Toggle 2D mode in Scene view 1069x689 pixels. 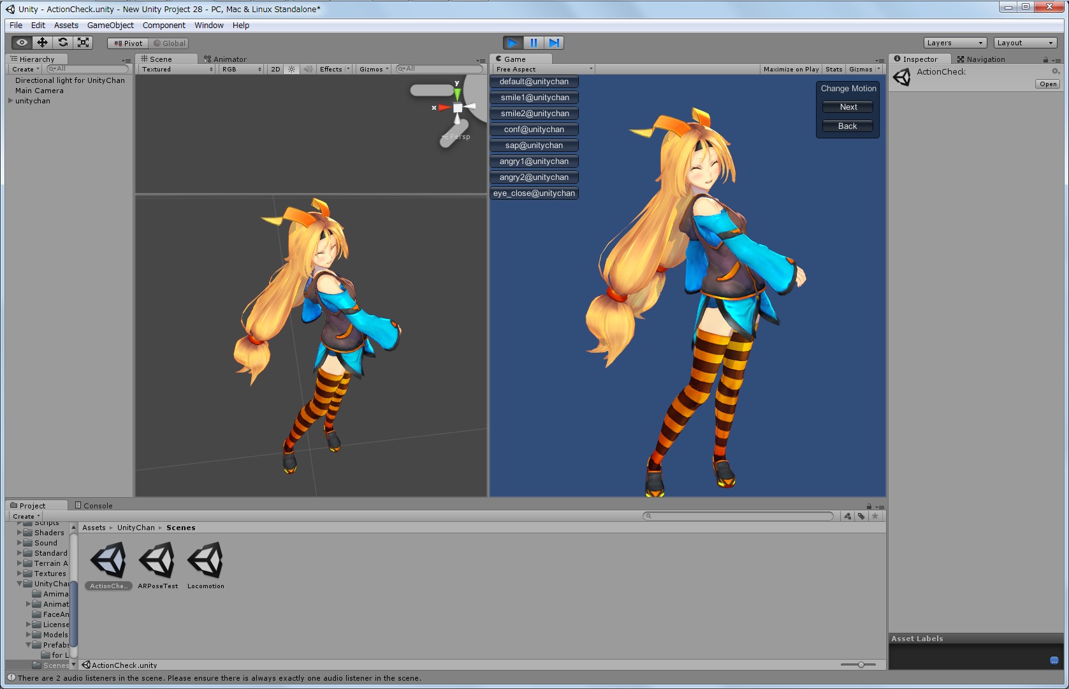[x=275, y=69]
